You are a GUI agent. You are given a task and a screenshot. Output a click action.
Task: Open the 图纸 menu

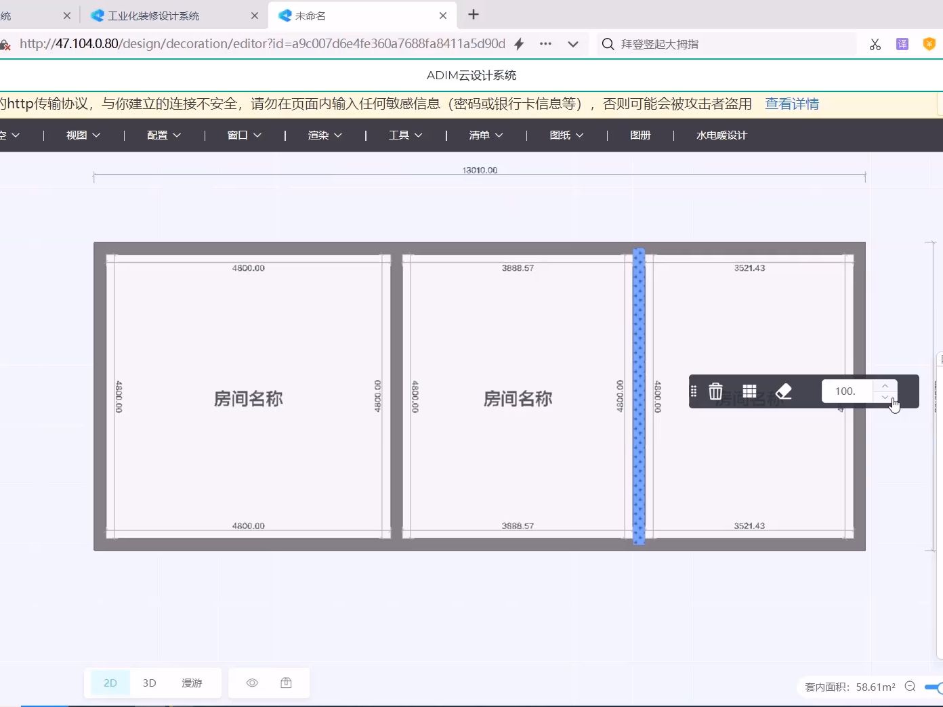click(x=567, y=135)
